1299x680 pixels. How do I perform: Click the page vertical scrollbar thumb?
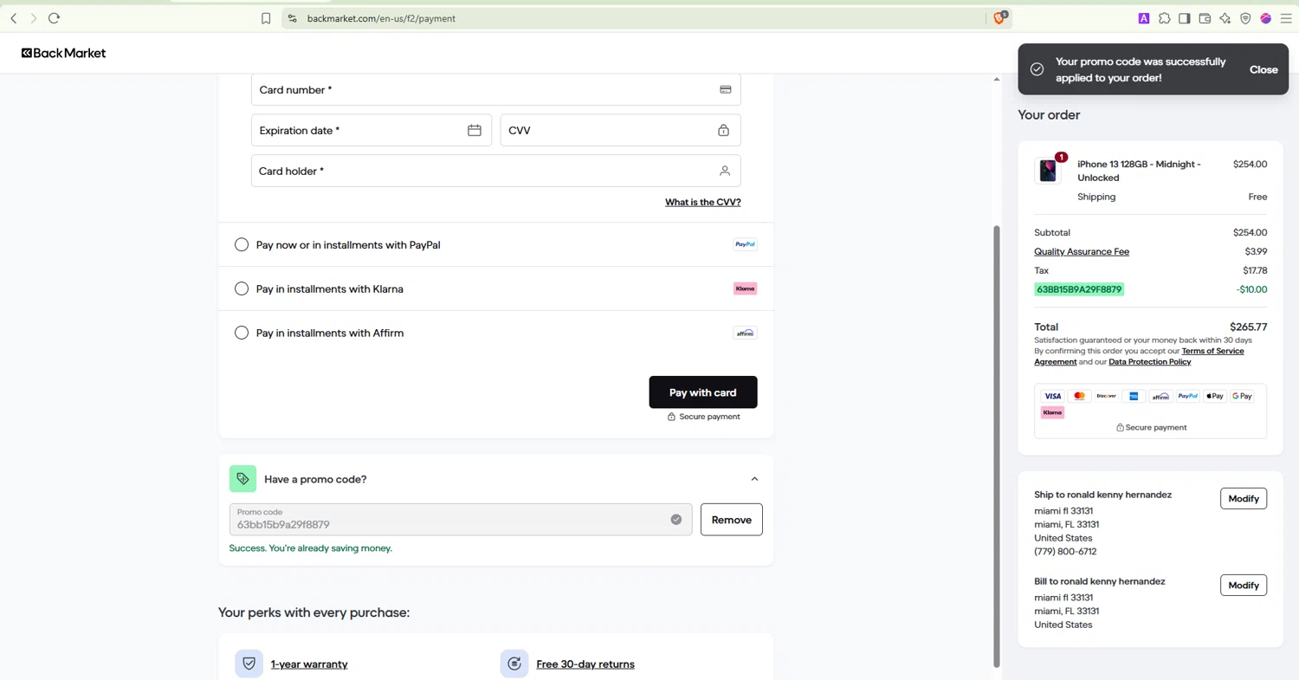point(996,446)
